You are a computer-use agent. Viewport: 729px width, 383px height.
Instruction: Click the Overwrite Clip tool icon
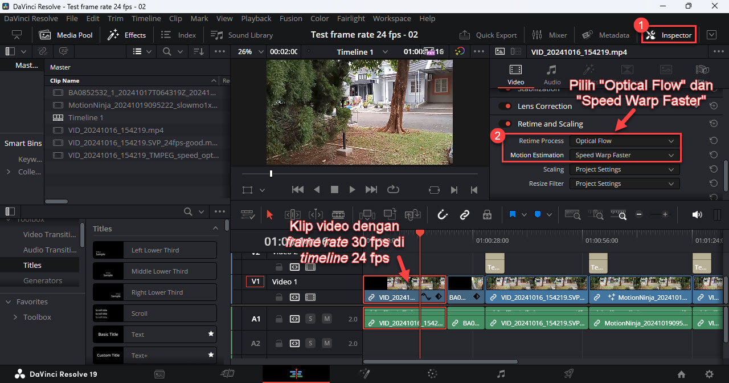tap(390, 214)
